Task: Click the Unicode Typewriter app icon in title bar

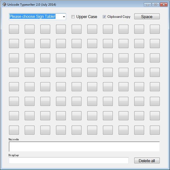Action: tap(4, 5)
